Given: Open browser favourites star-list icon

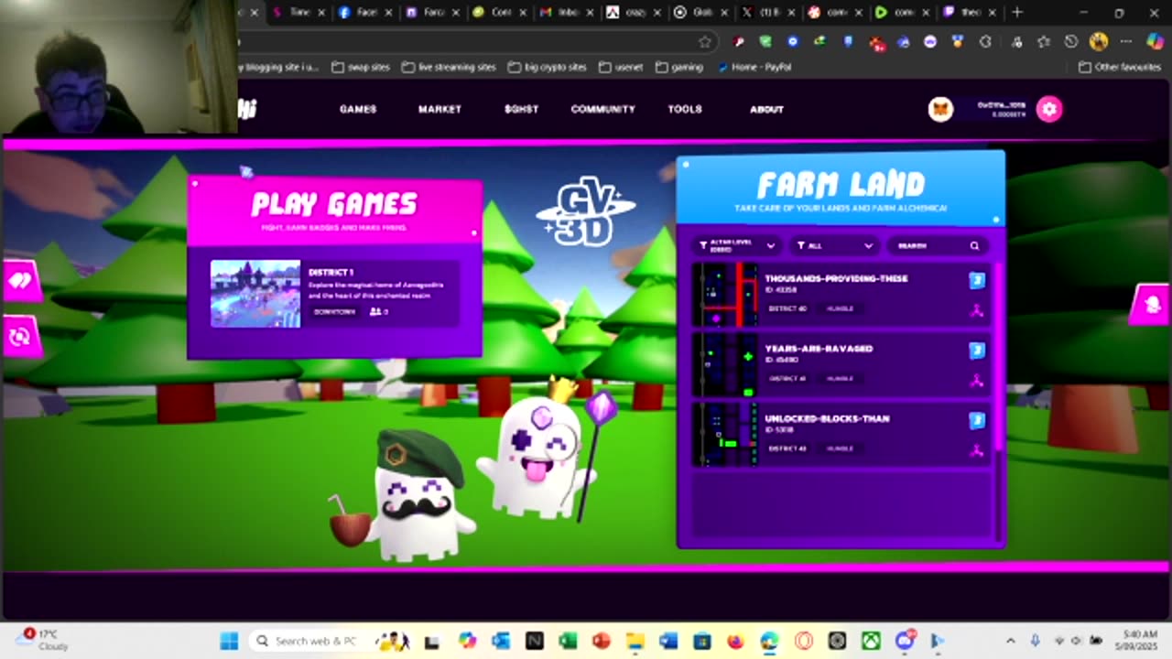Looking at the screenshot, I should (x=1043, y=41).
